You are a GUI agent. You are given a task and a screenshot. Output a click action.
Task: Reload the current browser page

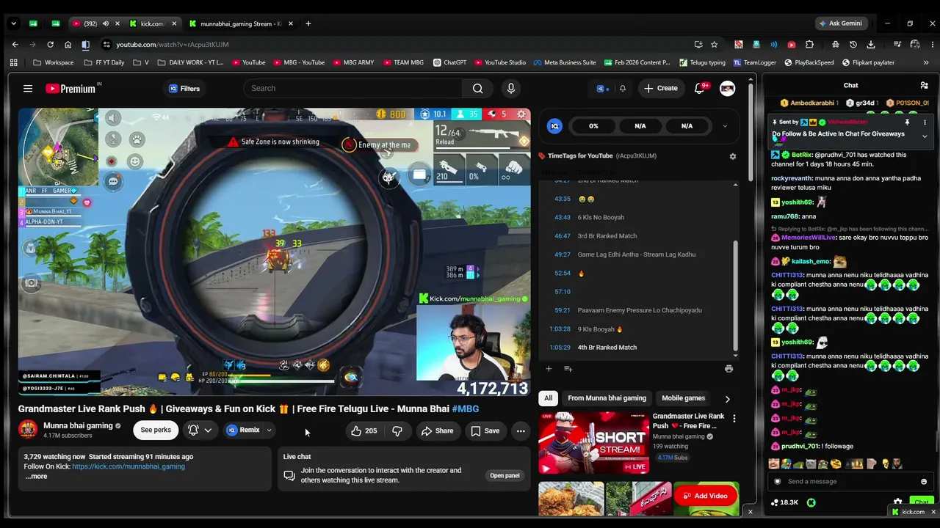click(50, 44)
